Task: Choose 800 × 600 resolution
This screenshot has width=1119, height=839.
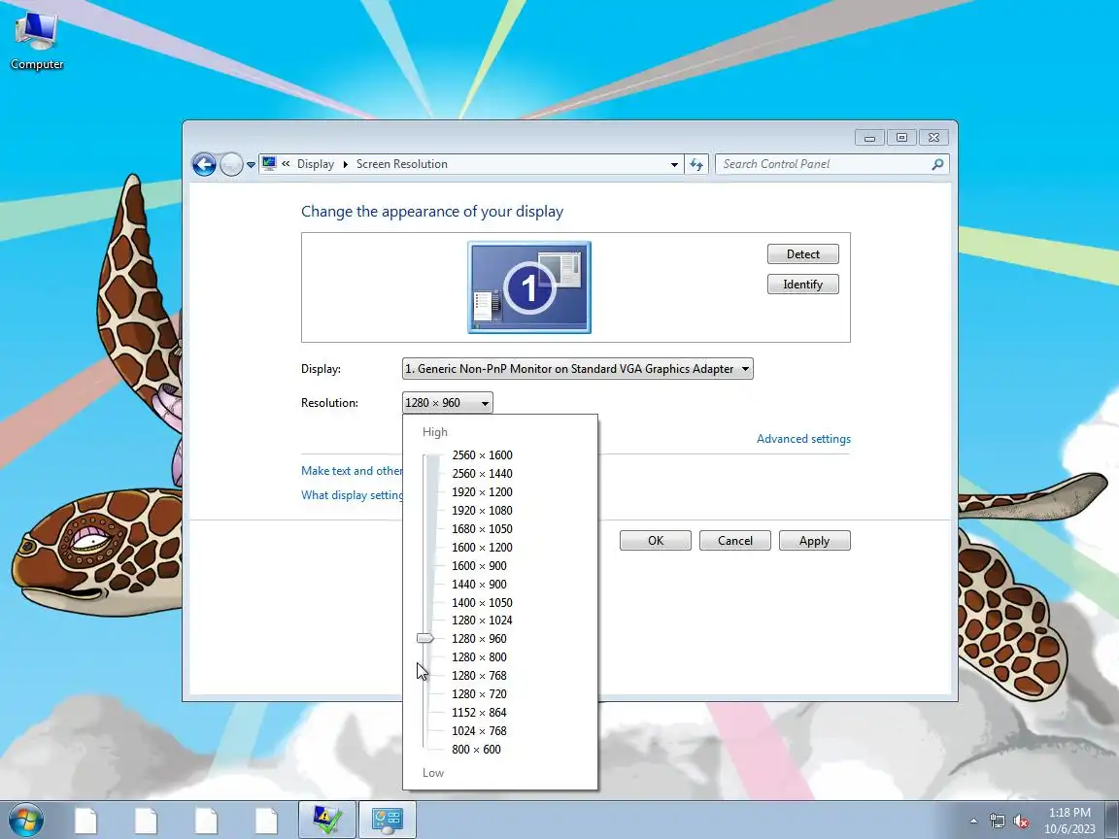Action: 476,750
